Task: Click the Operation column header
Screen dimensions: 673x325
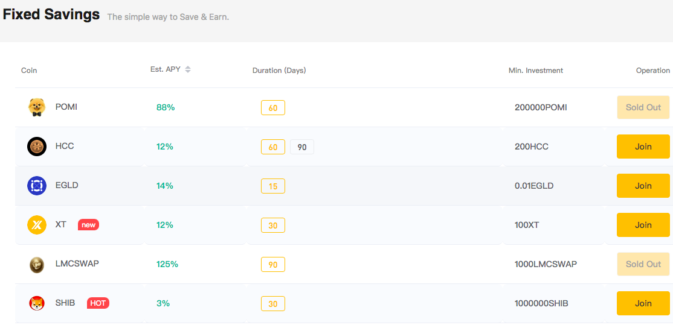Action: (653, 70)
